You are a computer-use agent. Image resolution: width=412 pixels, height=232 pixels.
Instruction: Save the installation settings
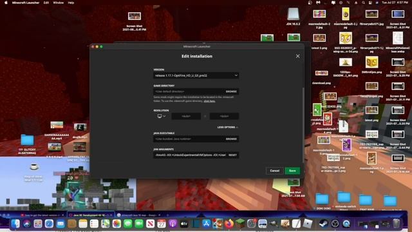pyautogui.click(x=292, y=171)
